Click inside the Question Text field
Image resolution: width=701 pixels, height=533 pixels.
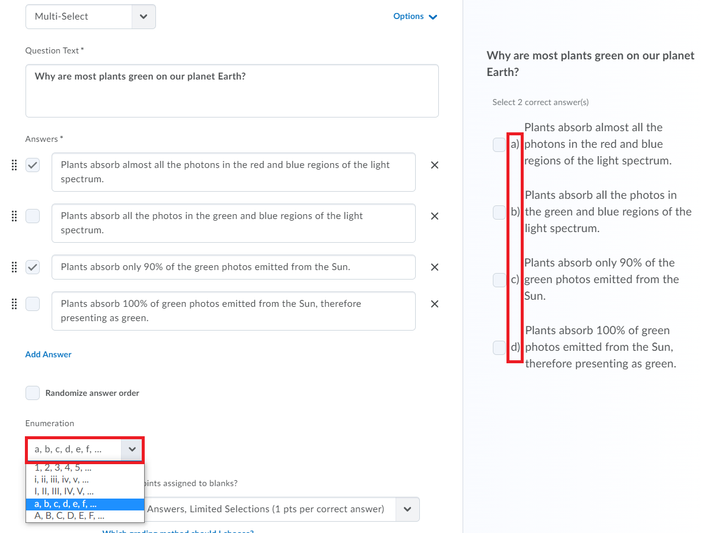(231, 89)
